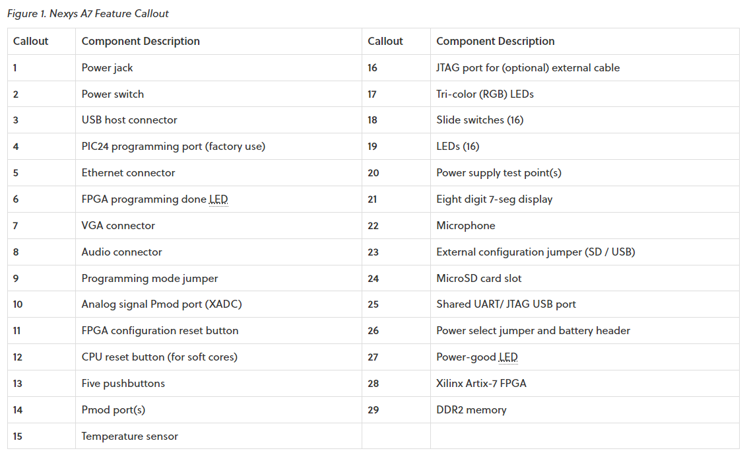Select the 'Power jack' cell
This screenshot has width=747, height=457.
[107, 67]
